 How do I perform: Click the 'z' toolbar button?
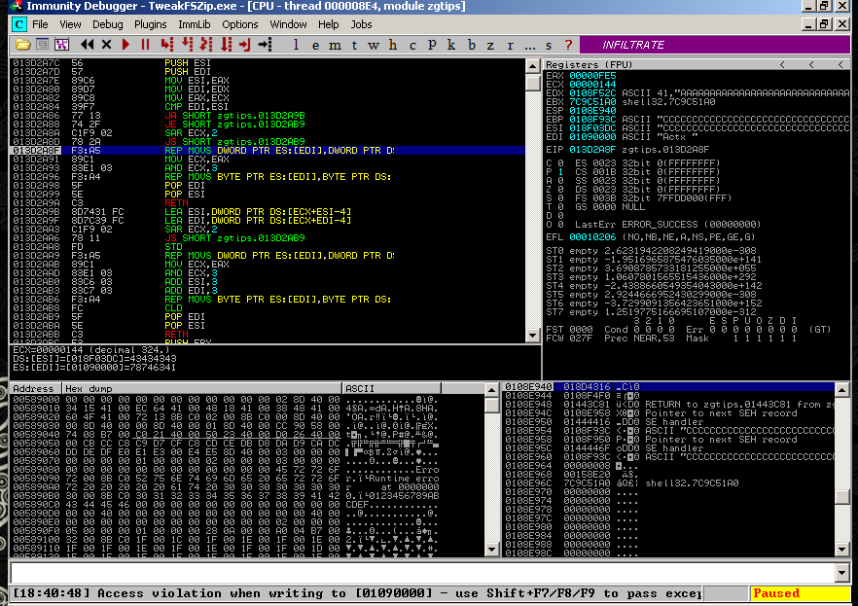point(490,46)
